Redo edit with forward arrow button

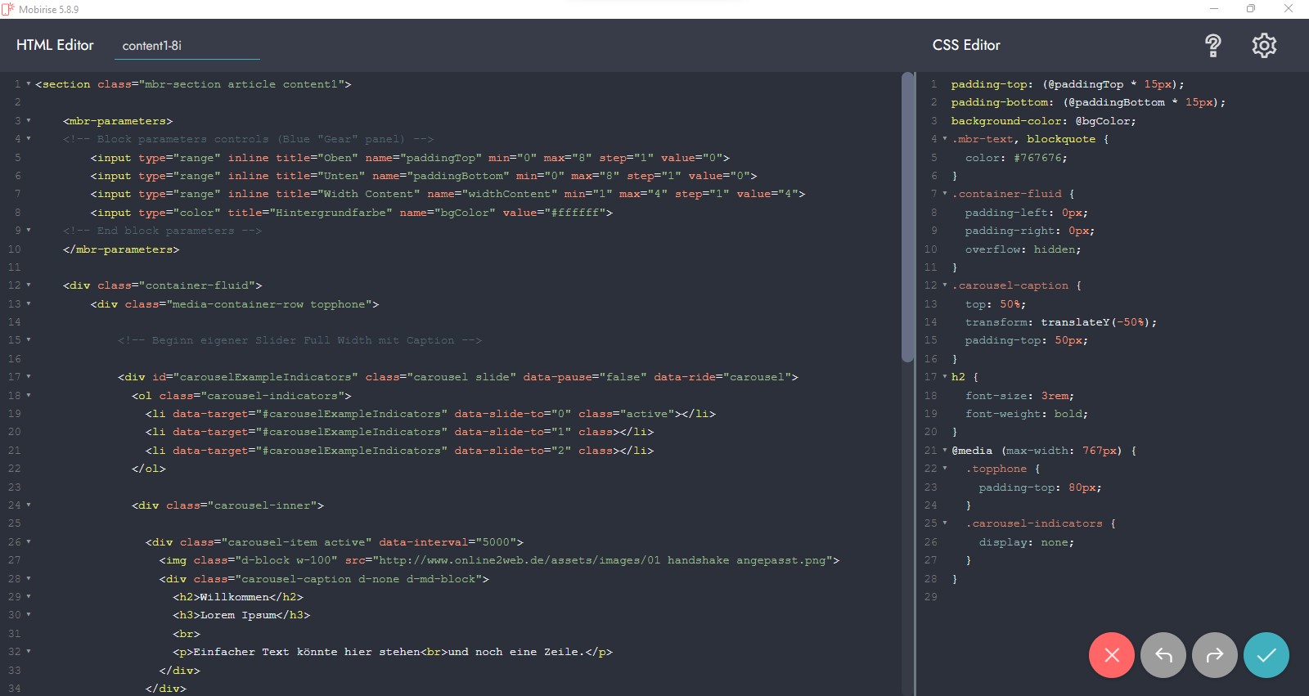[x=1215, y=655]
